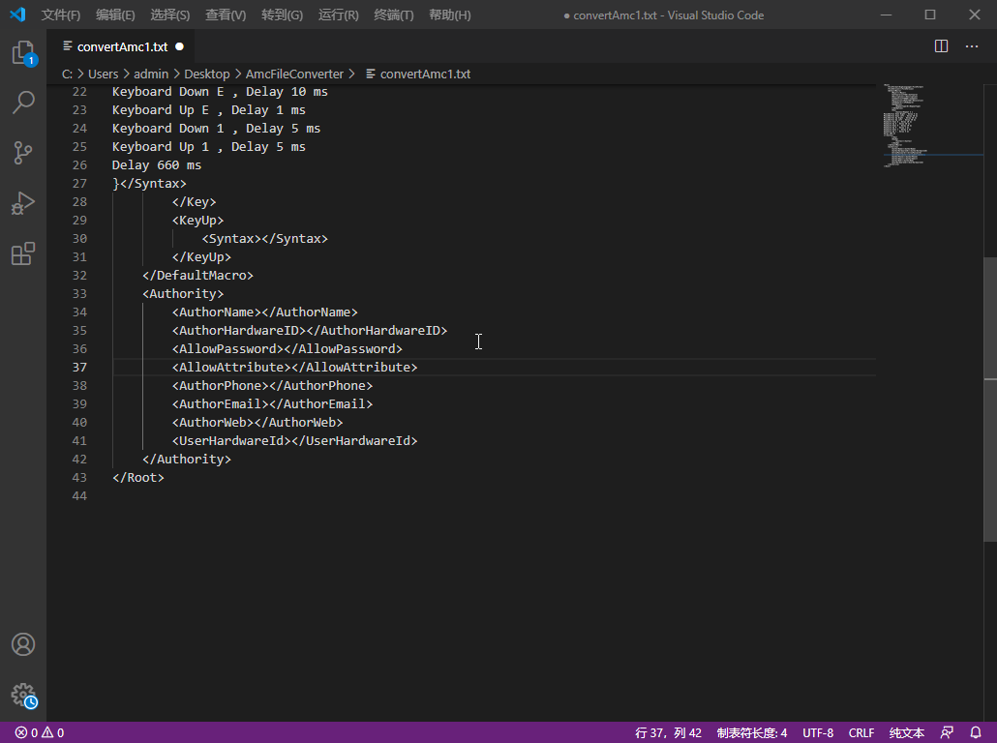The image size is (997, 743).
Task: Open the Run and Debug view
Action: click(23, 203)
